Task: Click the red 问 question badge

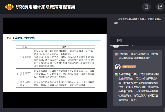Action: pos(116,54)
